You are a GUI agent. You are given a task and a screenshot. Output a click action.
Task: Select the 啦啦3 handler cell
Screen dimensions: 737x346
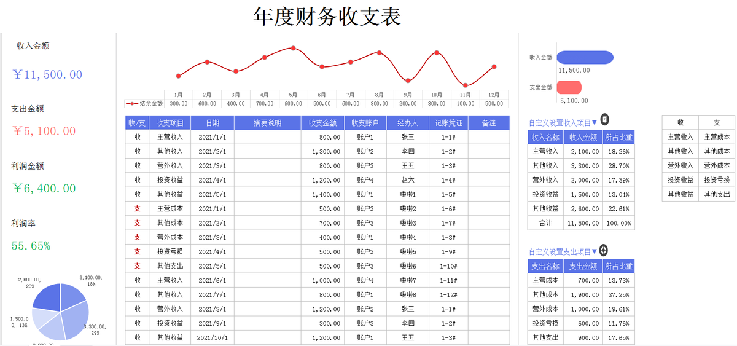click(408, 223)
